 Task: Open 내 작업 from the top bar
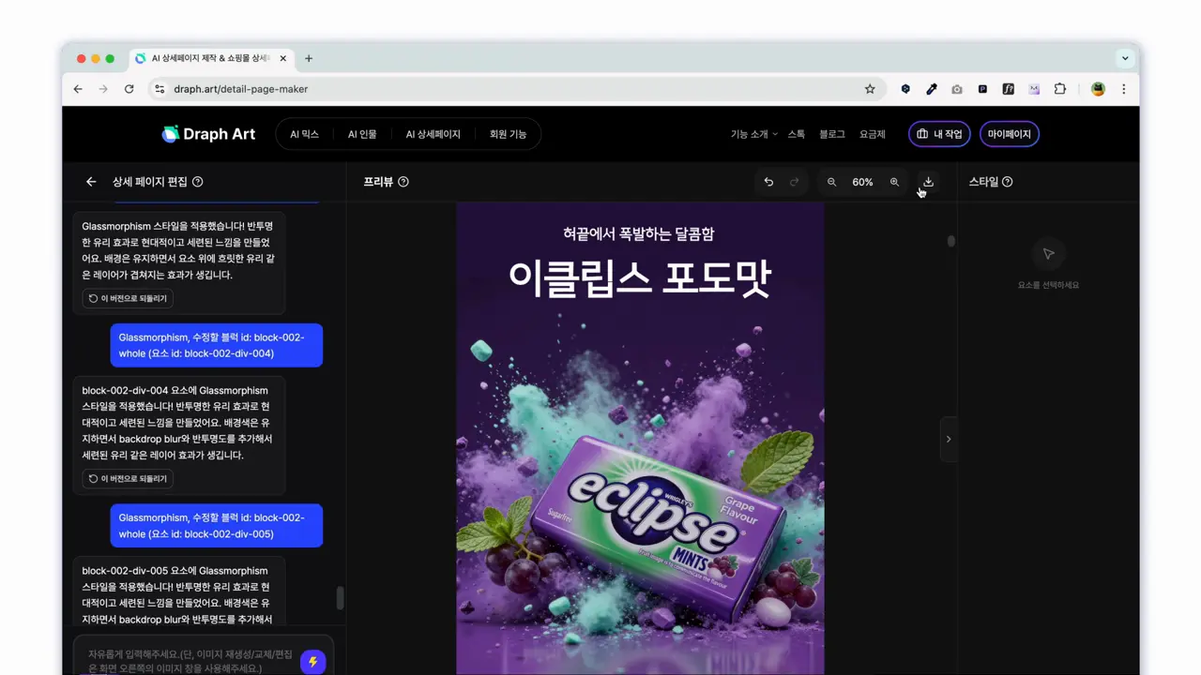pos(939,133)
